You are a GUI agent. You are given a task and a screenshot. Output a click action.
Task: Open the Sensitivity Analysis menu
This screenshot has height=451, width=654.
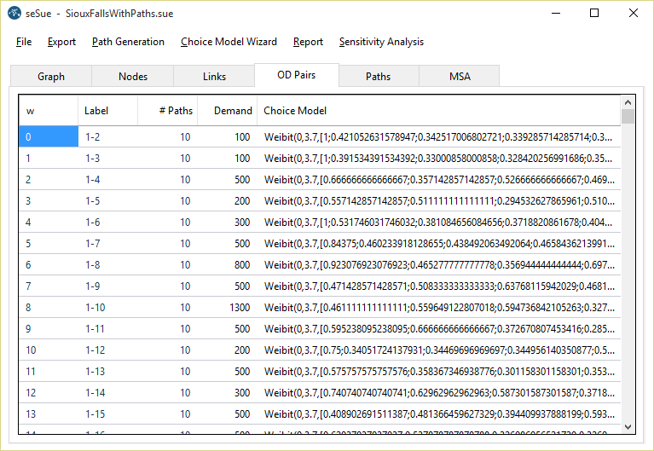(381, 42)
